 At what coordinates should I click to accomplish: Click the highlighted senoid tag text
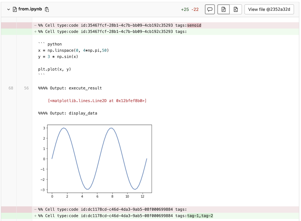click(x=194, y=25)
